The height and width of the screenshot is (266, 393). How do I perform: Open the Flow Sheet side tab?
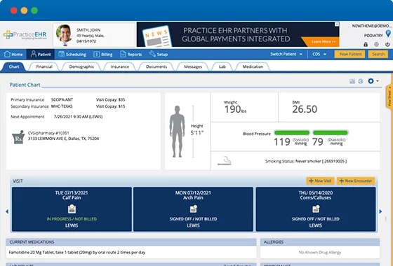tap(389, 97)
